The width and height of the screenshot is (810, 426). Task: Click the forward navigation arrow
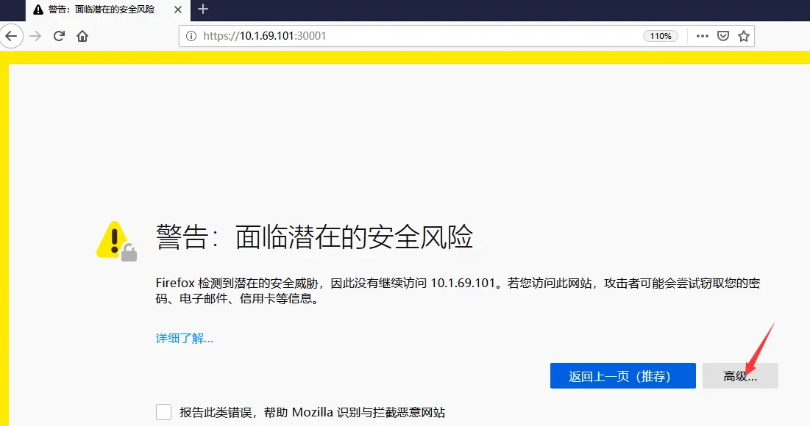35,36
